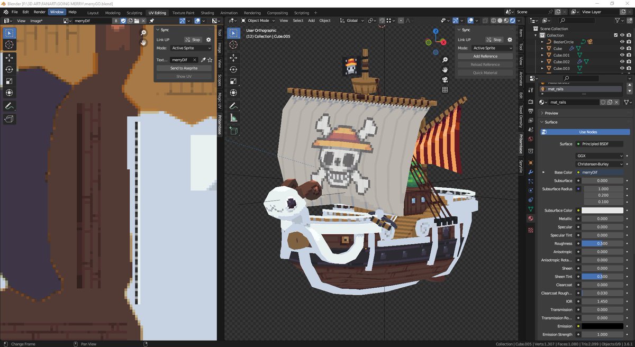The image size is (635, 347).
Task: Activate the Cursor tool in the UV editor
Action: pos(10,45)
